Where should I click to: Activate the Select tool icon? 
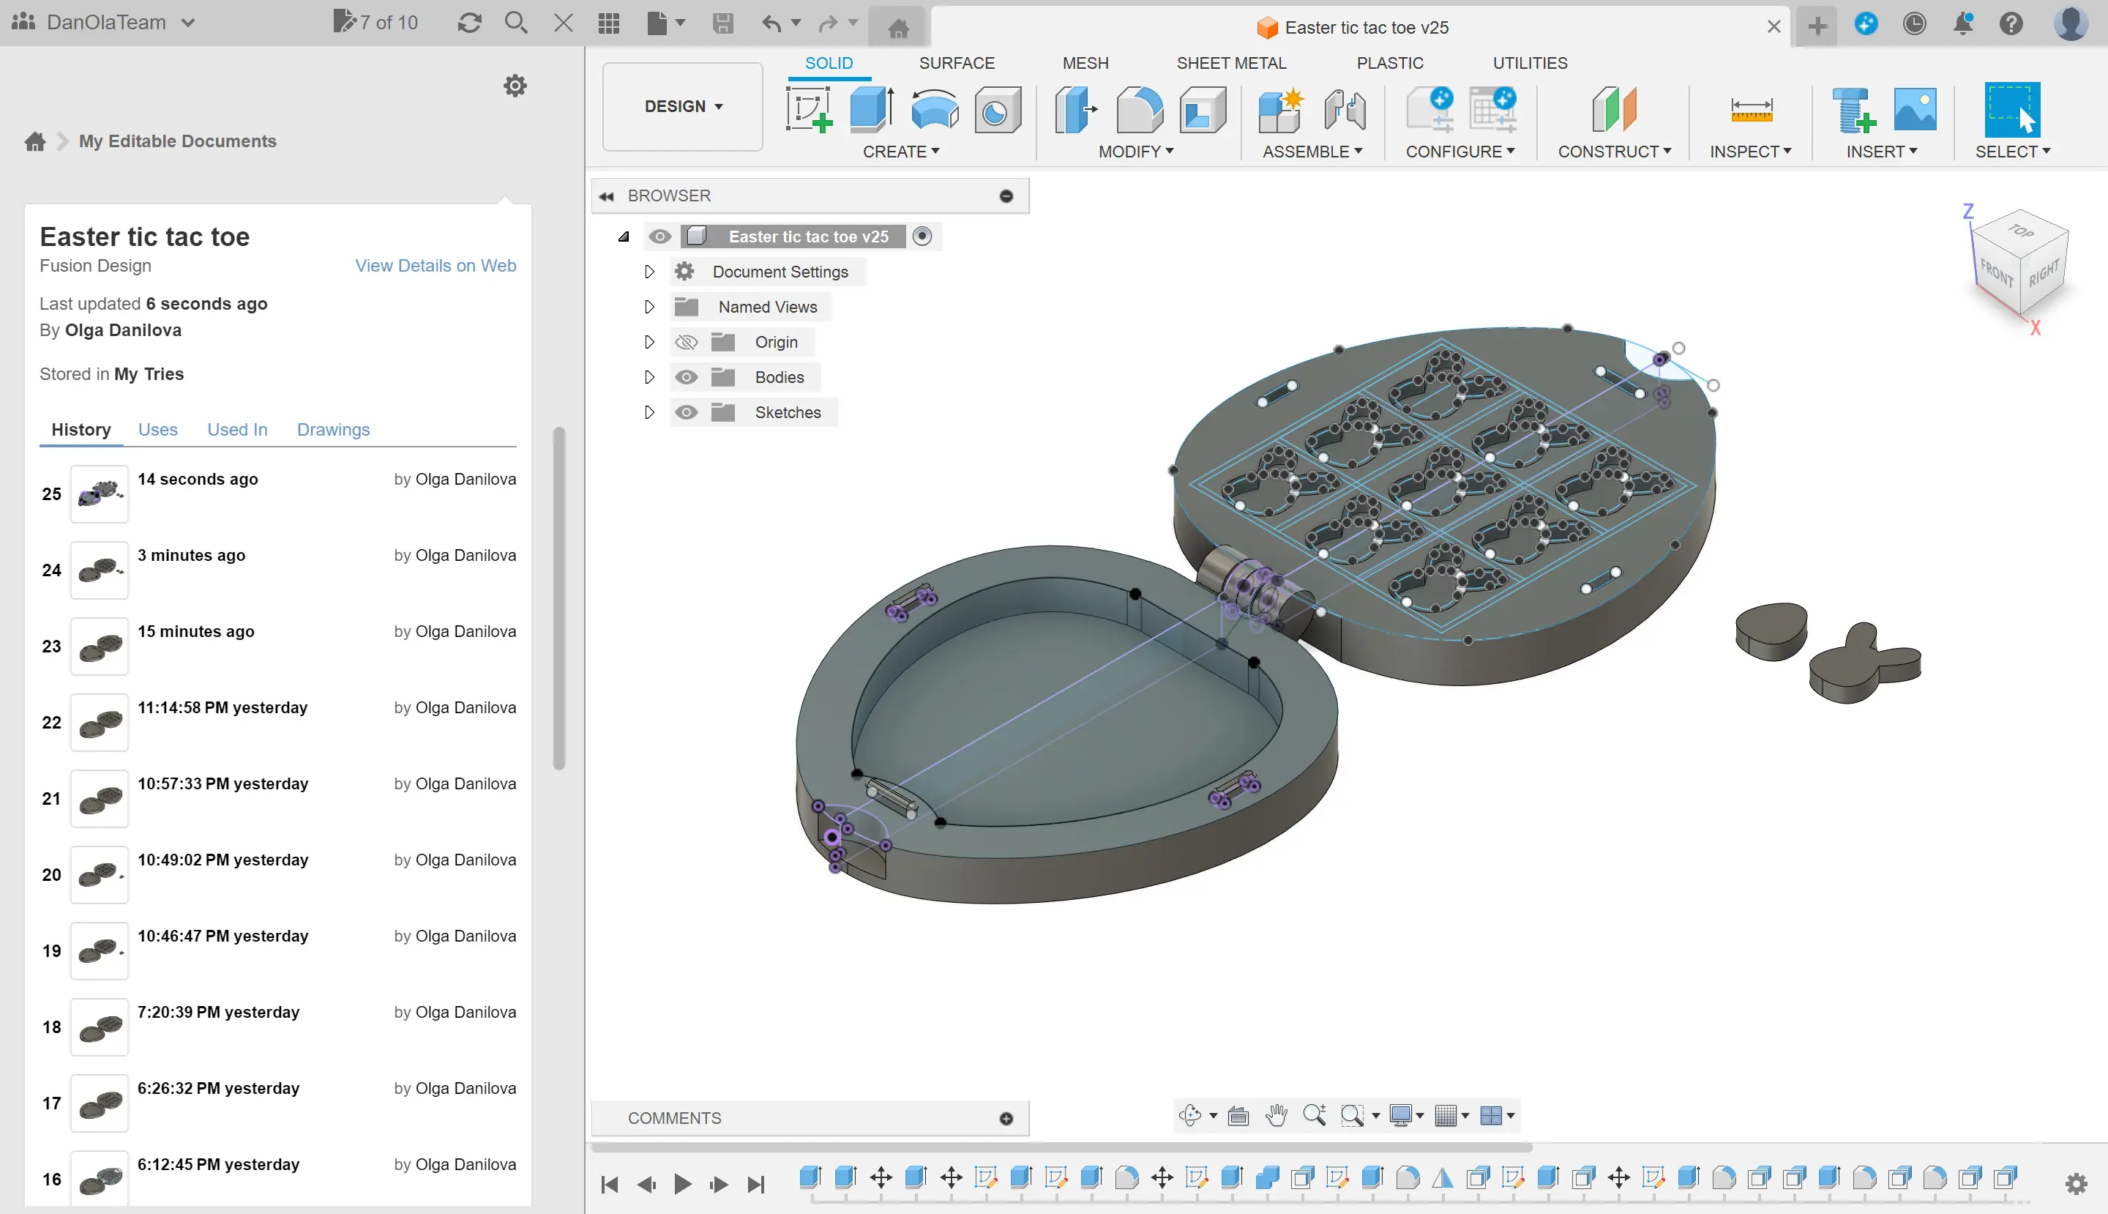2011,109
